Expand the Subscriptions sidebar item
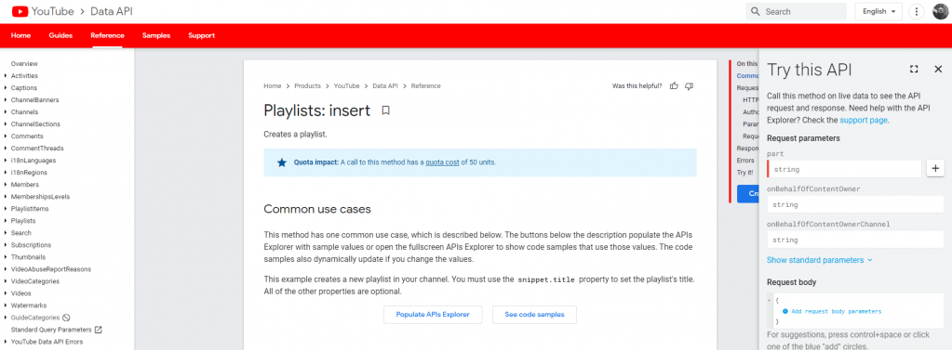The image size is (952, 350). [x=6, y=245]
